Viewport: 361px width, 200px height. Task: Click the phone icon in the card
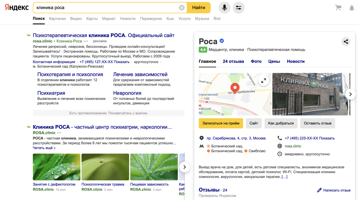pos(280,138)
